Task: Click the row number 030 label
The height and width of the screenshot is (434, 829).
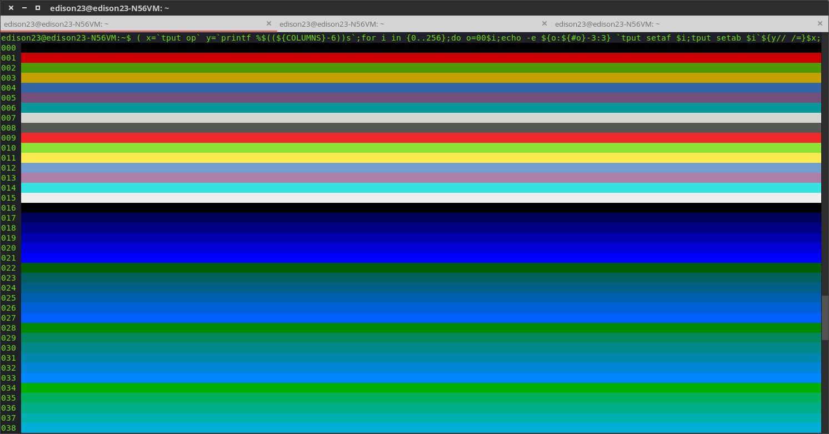Action: [x=9, y=348]
